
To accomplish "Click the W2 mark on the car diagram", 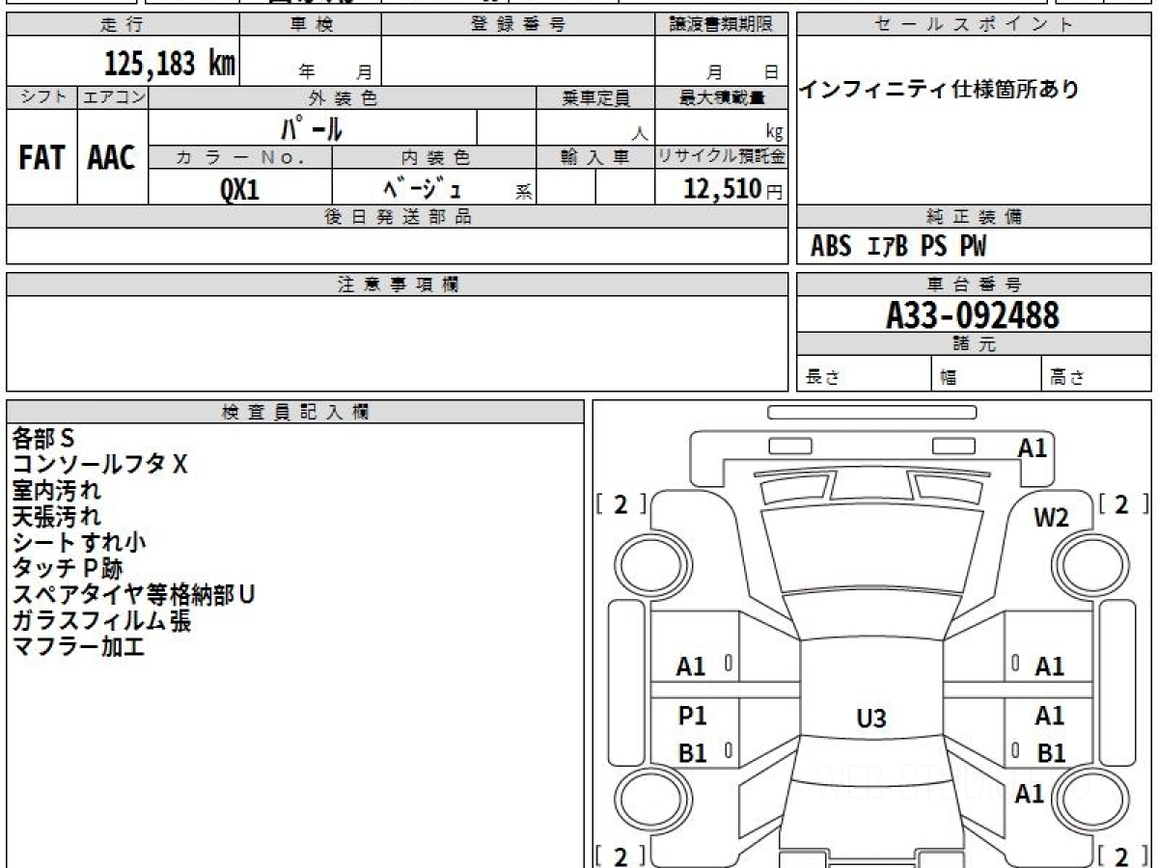I will [x=1051, y=518].
